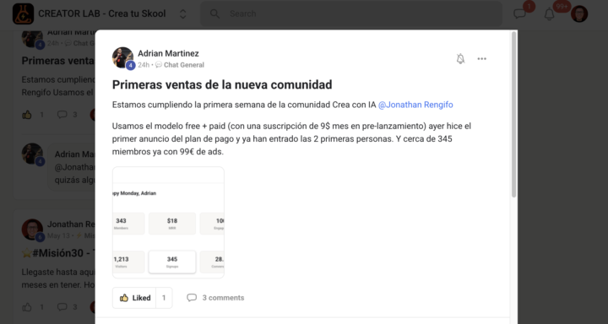Image resolution: width=608 pixels, height=324 pixels.
Task: Focus the Search input field
Action: 351,14
